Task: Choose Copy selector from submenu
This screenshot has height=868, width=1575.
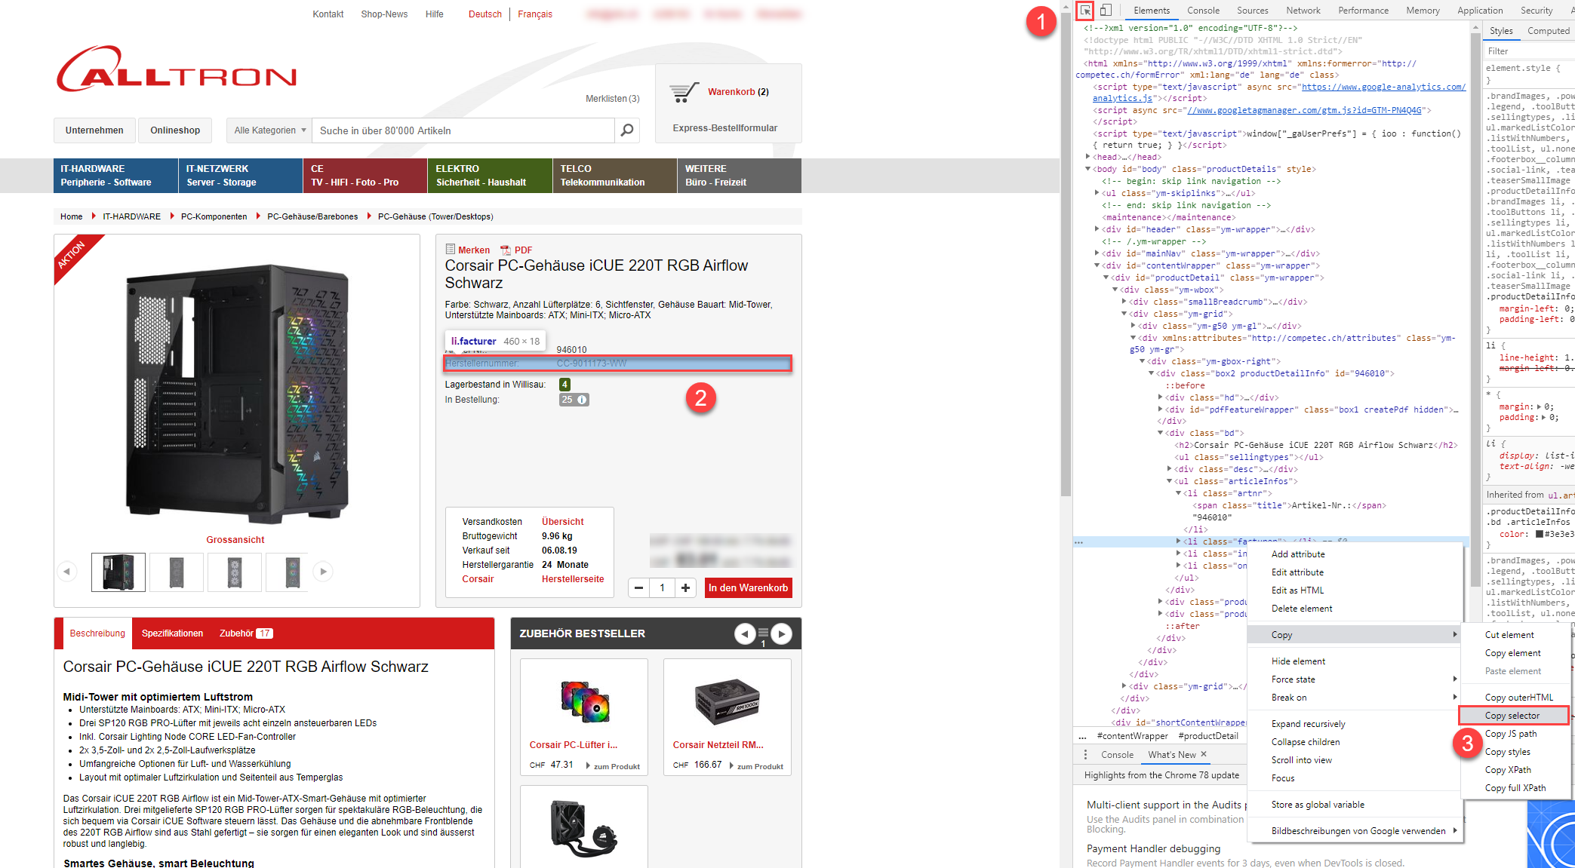Action: 1512,716
